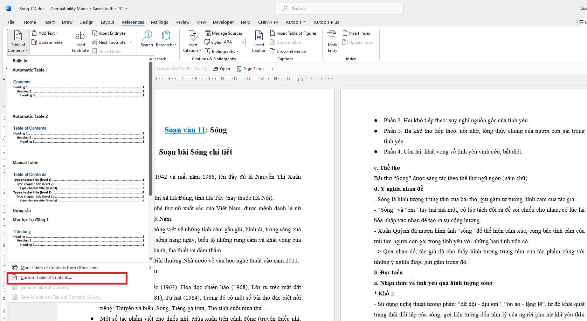Switch to the Home tab
Viewport: 587px width, 321px height.
click(30, 22)
